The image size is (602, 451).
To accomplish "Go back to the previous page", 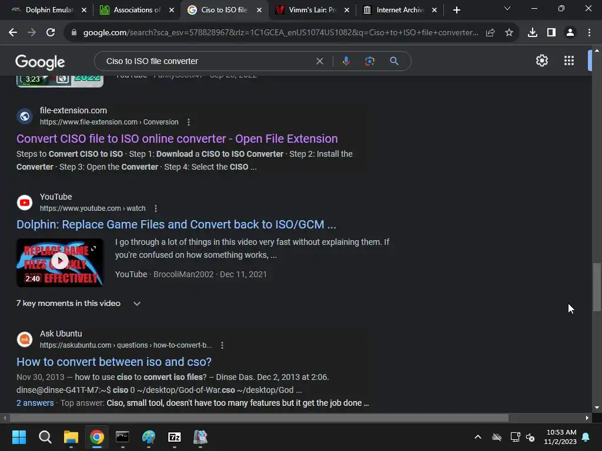I will 13,33.
